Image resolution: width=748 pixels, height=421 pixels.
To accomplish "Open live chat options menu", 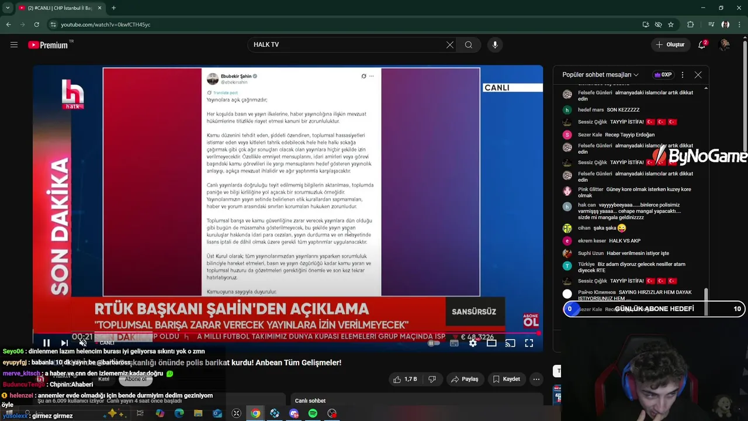I will [681, 75].
